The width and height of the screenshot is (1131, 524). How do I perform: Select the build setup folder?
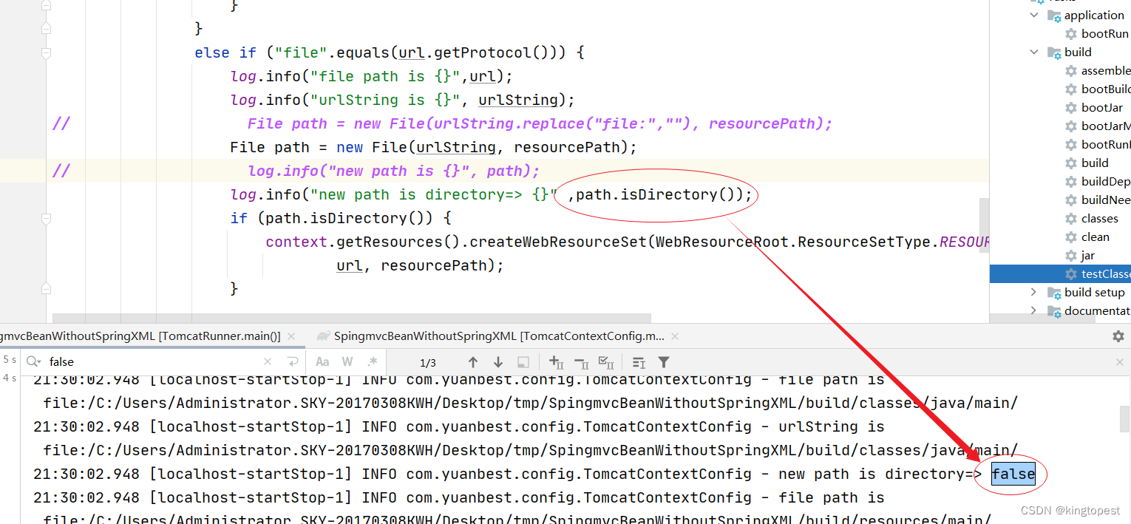point(1094,292)
